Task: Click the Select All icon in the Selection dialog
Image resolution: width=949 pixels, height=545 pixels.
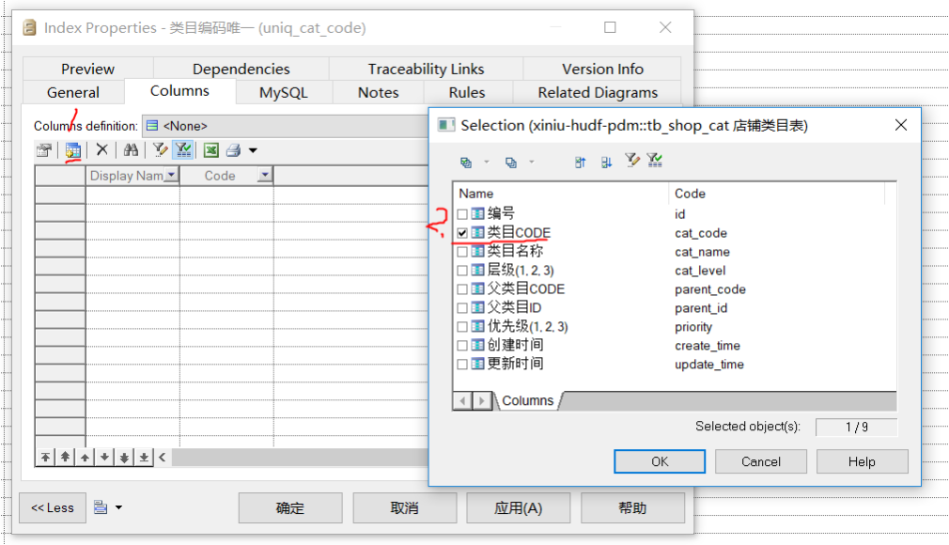Action: (466, 163)
